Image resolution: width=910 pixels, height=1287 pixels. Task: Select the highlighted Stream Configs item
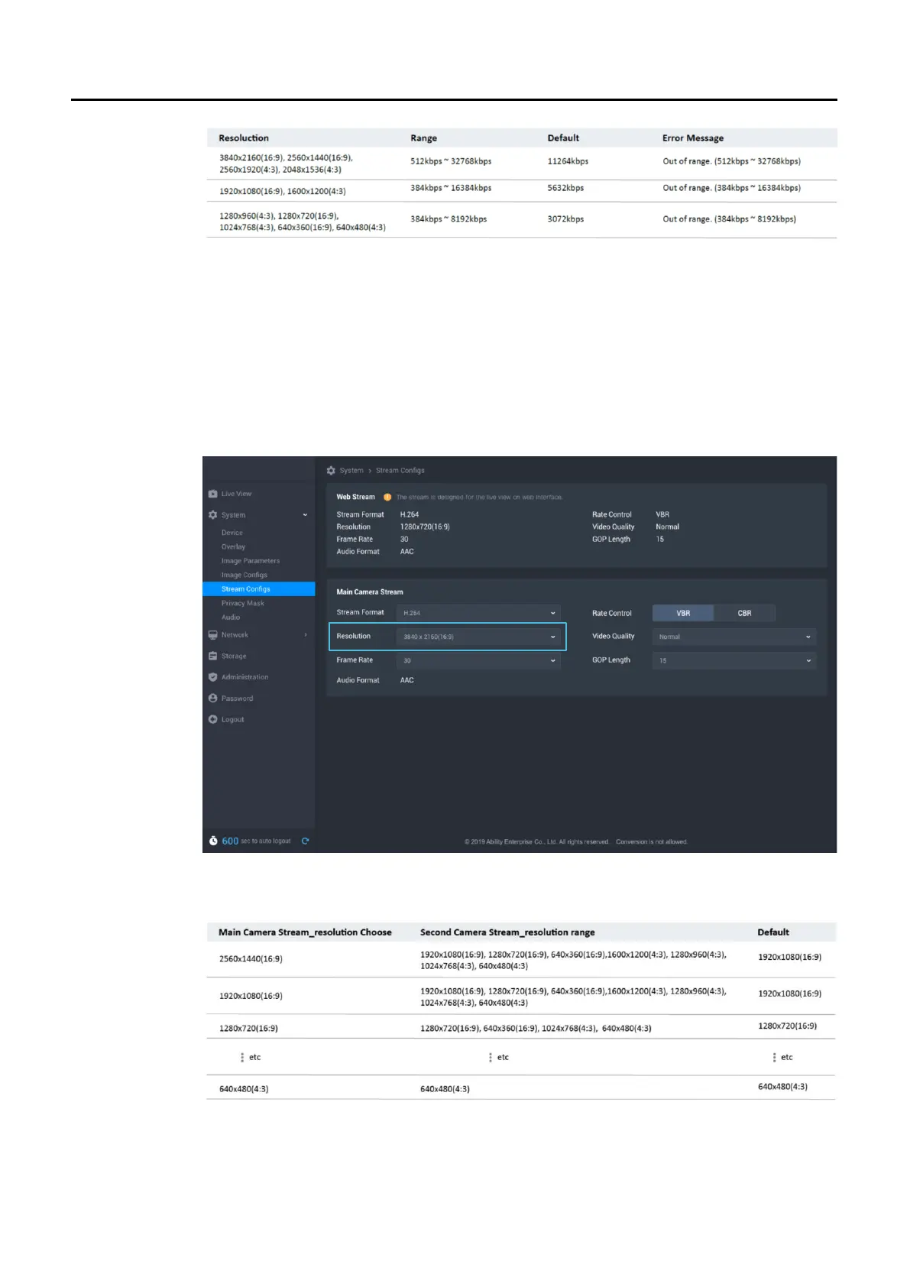click(x=259, y=589)
